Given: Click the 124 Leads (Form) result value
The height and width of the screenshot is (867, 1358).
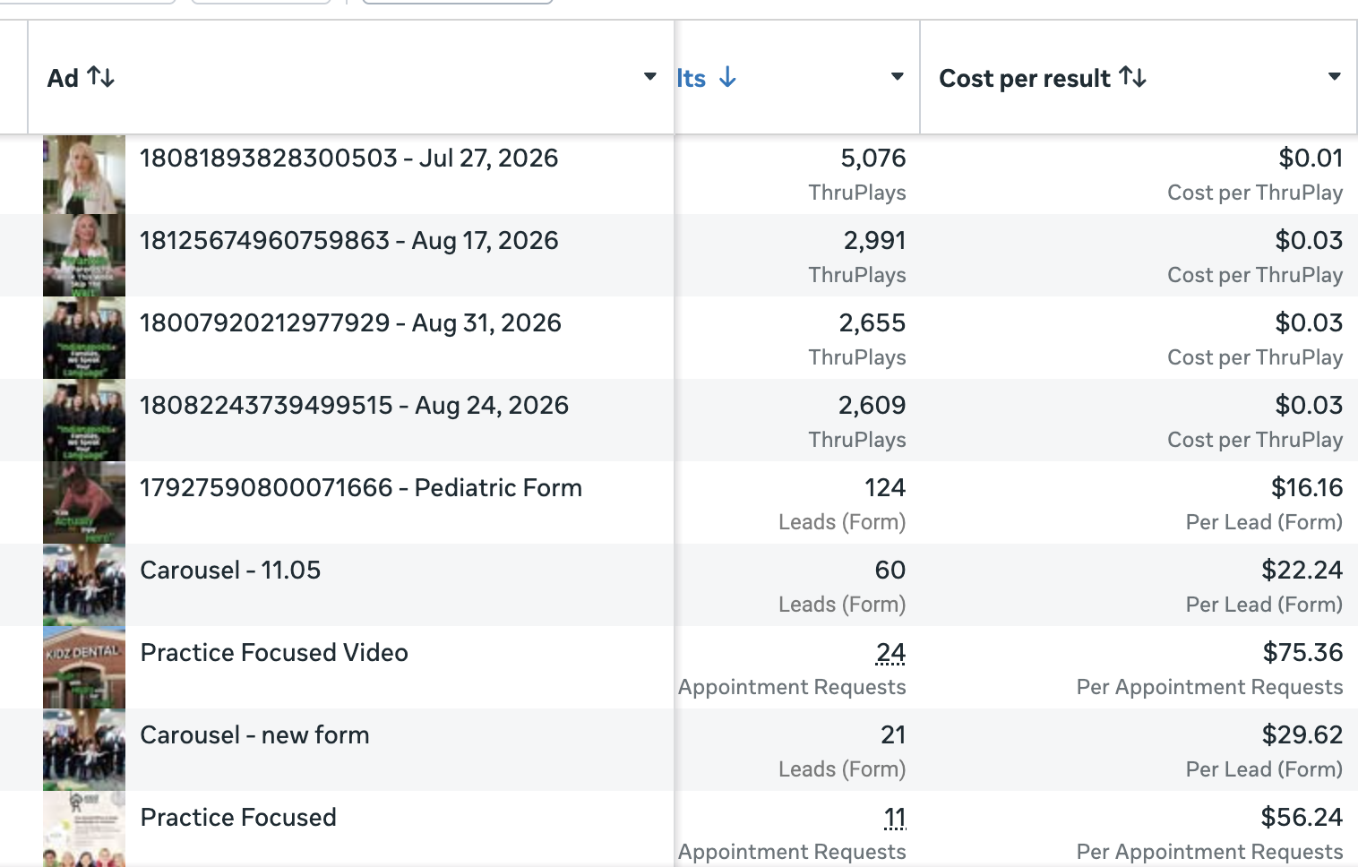Looking at the screenshot, I should pyautogui.click(x=885, y=488).
